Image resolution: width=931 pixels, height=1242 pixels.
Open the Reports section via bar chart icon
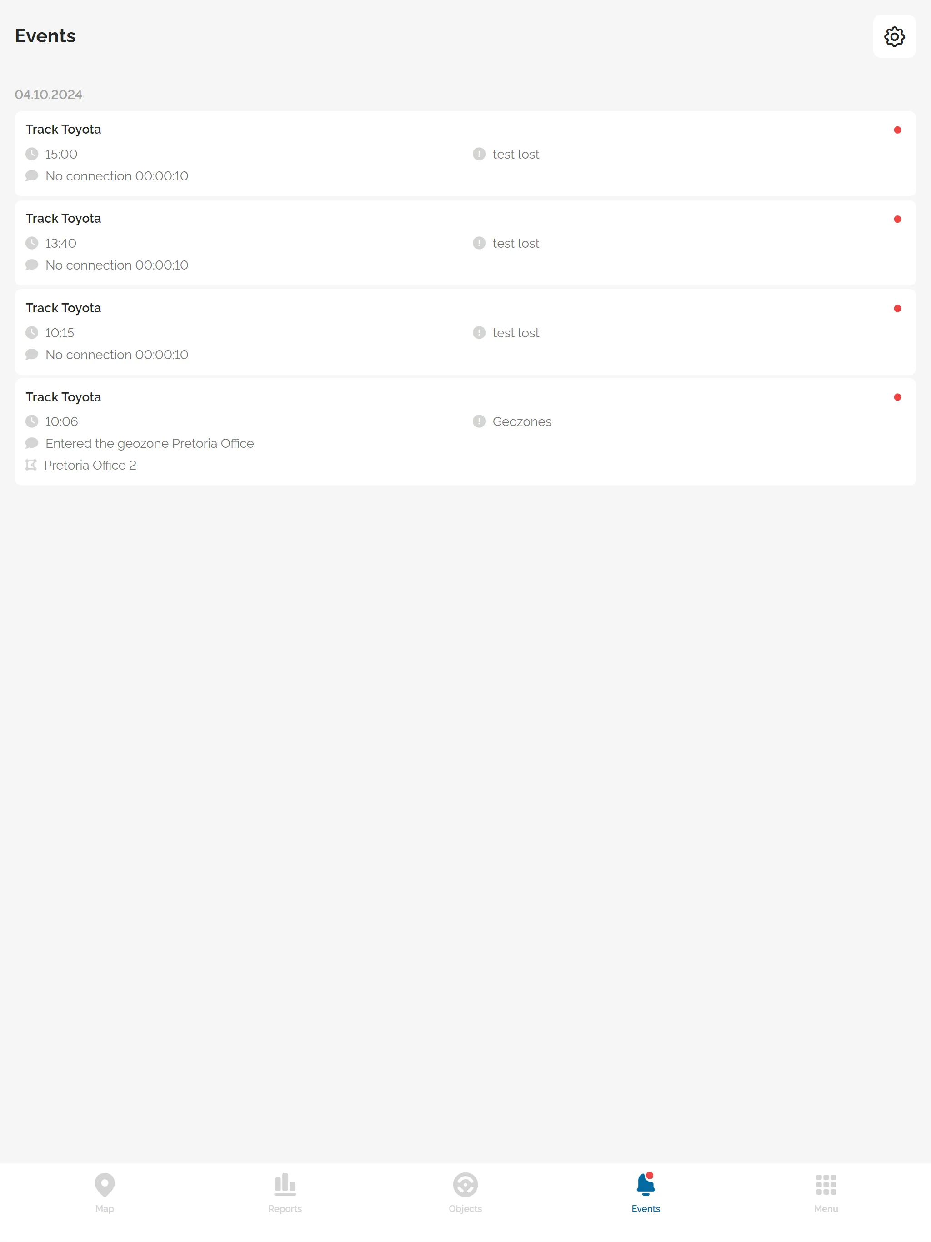pyautogui.click(x=285, y=1184)
